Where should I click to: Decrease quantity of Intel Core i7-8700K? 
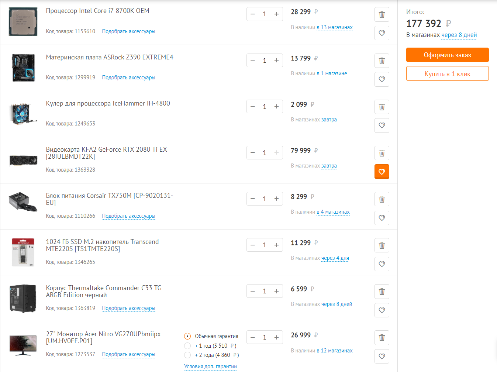[x=253, y=14]
